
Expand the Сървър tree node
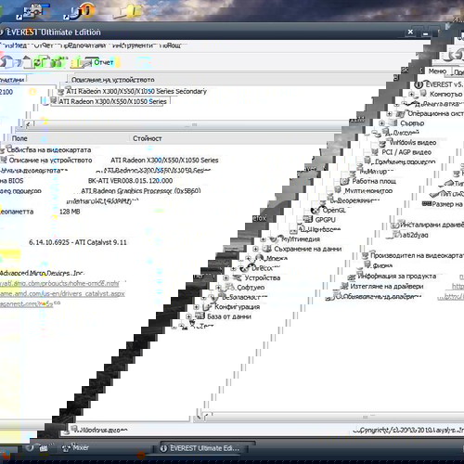click(382, 123)
